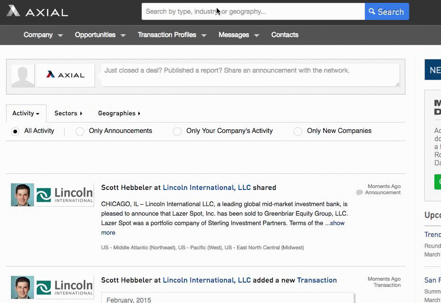The image size is (441, 303).
Task: Click the geographies text under announcement
Action: tap(202, 247)
